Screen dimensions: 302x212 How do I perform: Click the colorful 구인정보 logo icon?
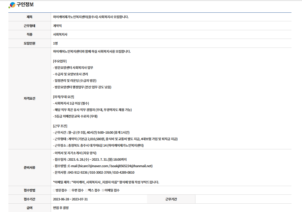click(x=12, y=5)
